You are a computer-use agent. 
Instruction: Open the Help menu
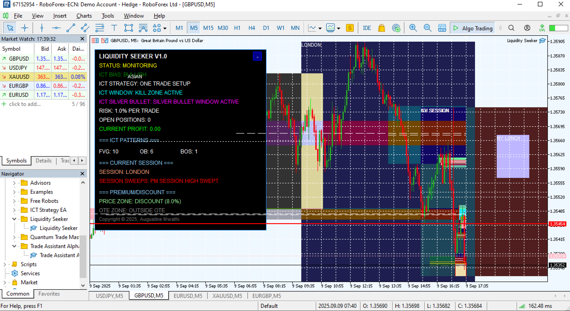point(159,15)
